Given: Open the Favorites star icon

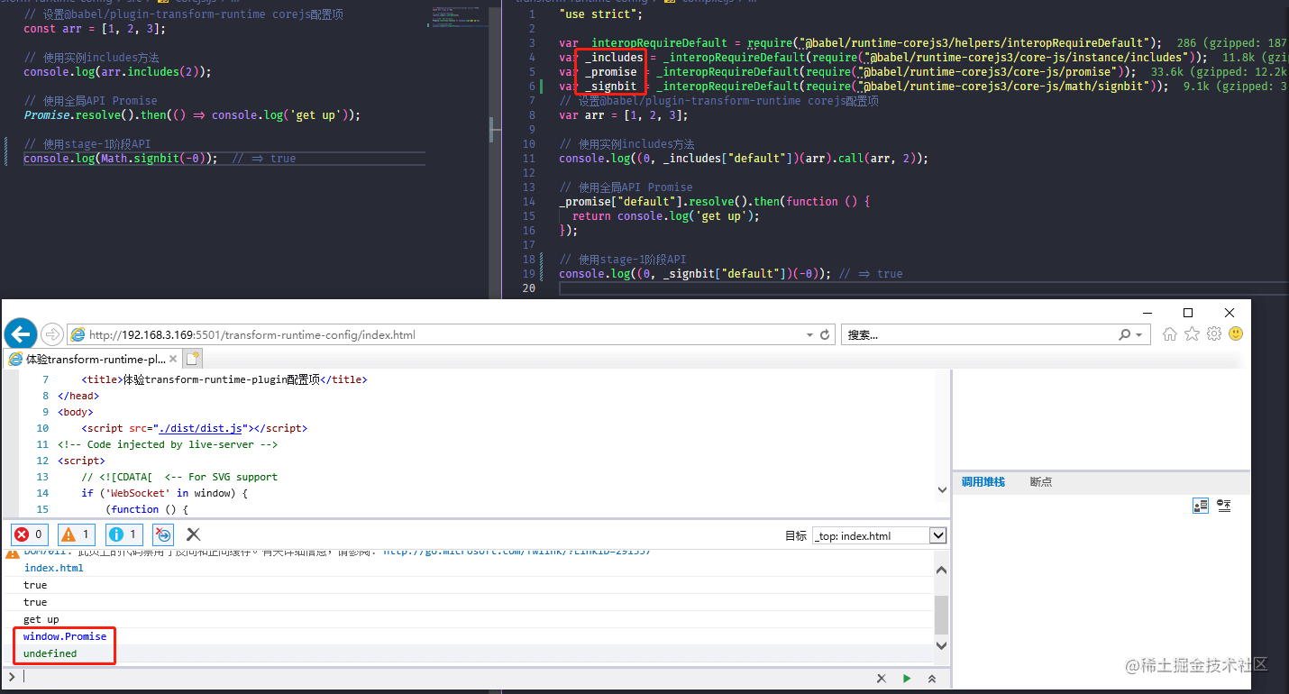Looking at the screenshot, I should pyautogui.click(x=1192, y=333).
